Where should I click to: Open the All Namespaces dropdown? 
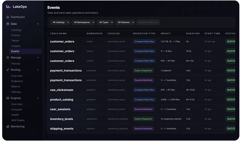click(x=83, y=22)
